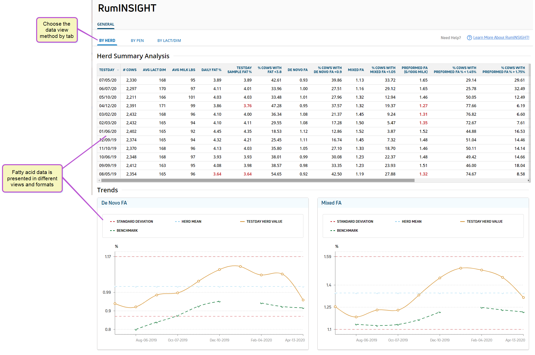
Task: Click the Mixed FA chart title
Action: (x=331, y=203)
